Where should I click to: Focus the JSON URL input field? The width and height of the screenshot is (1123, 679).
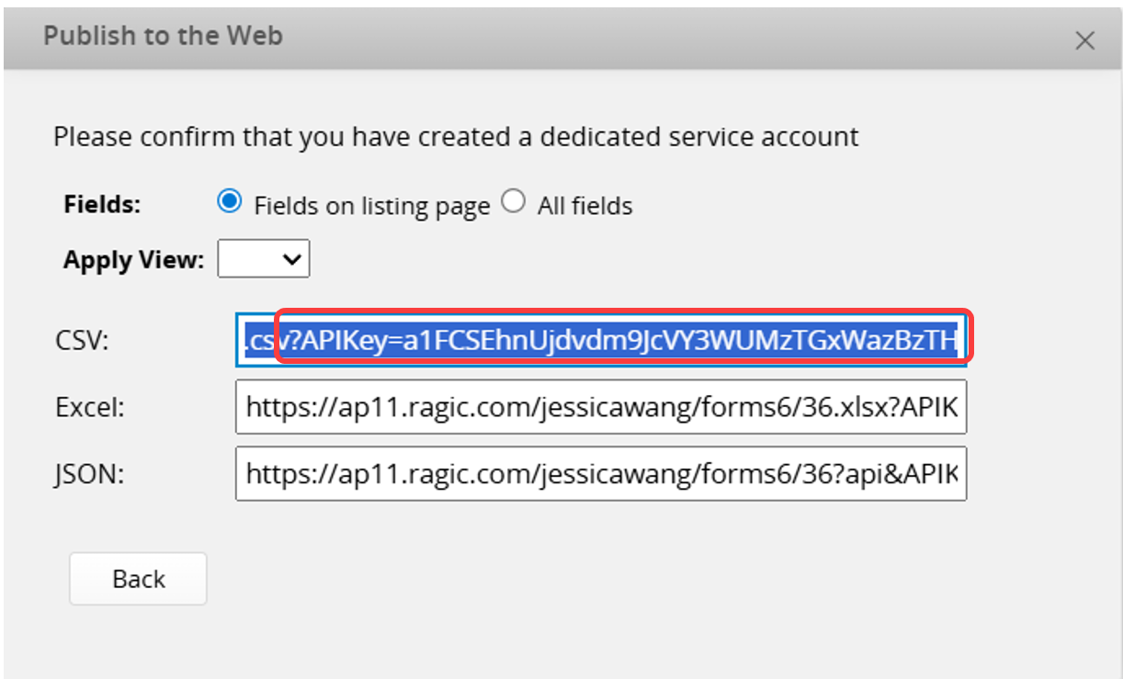tap(600, 474)
